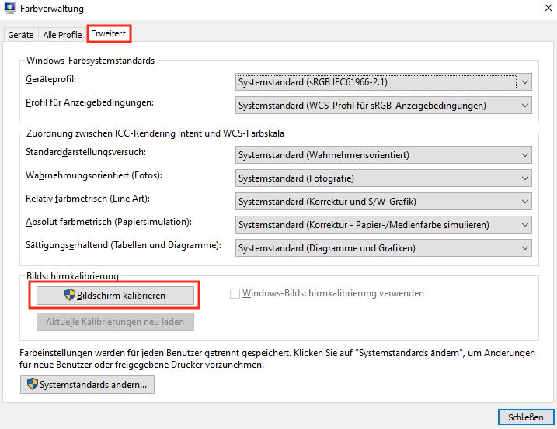The height and width of the screenshot is (429, 557).
Task: Switch to the Geräte tab
Action: [x=21, y=35]
